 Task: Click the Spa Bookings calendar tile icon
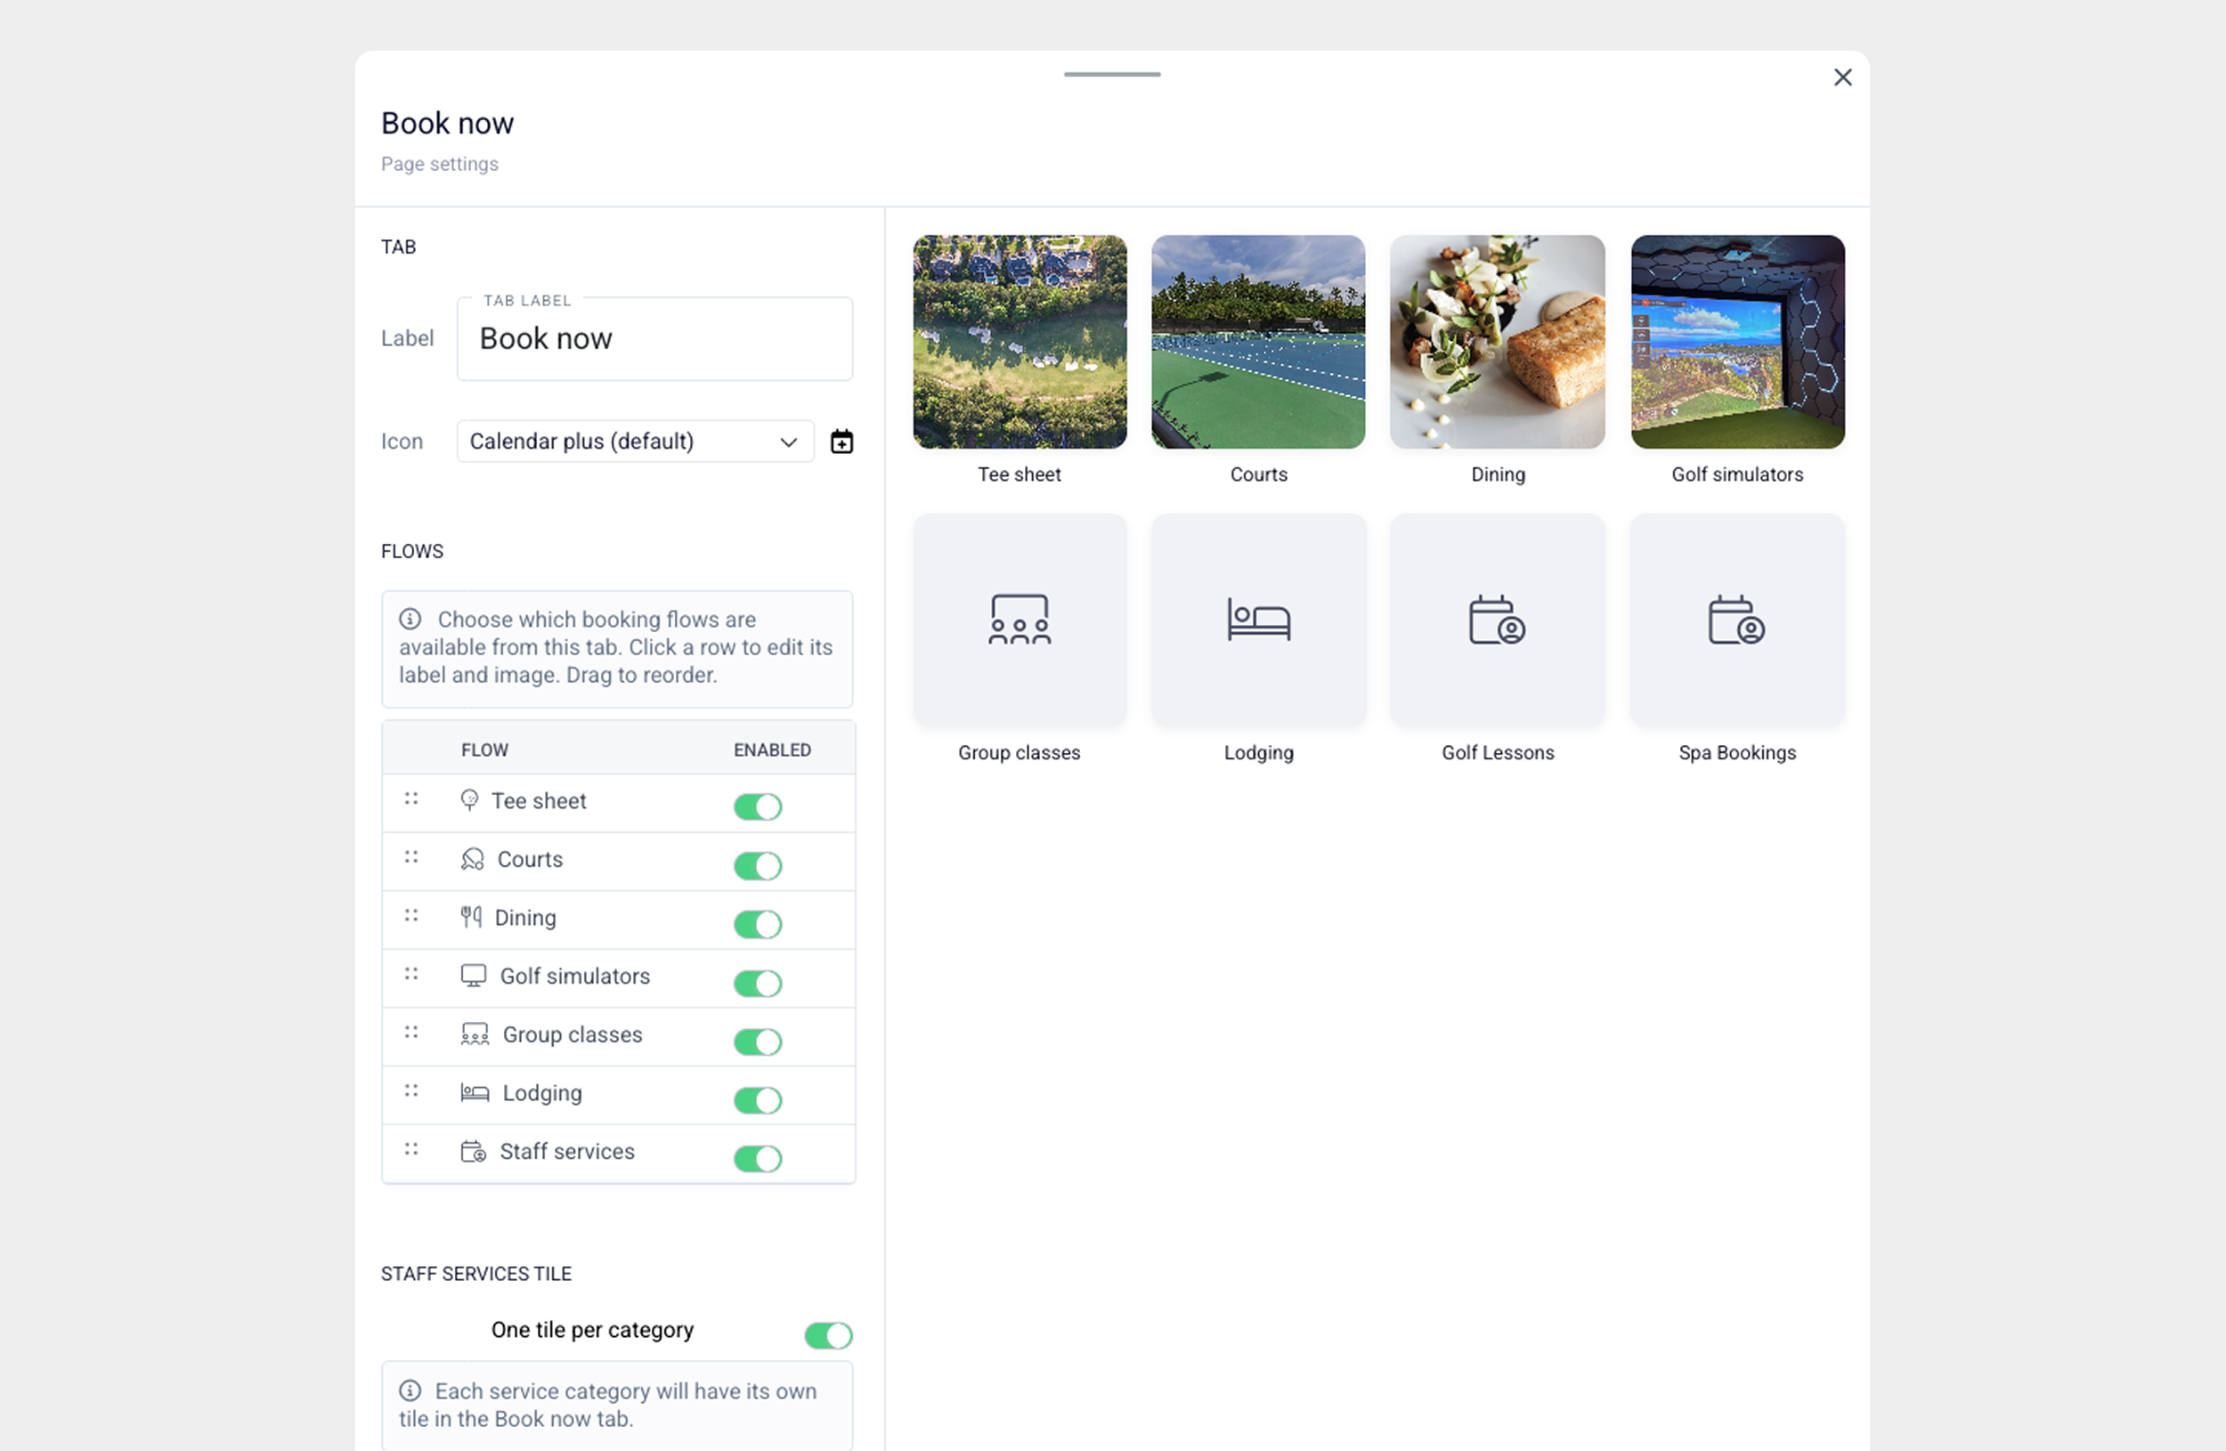click(1736, 619)
